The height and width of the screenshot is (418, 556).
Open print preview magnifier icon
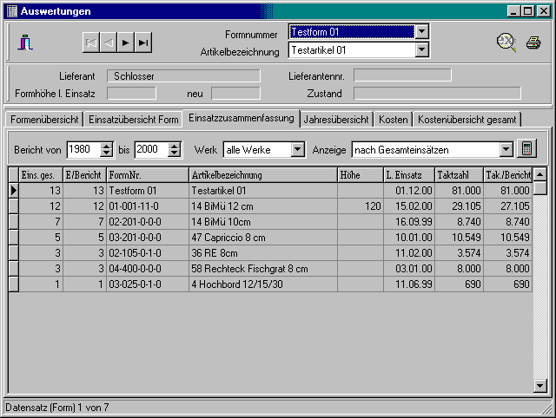coord(506,42)
